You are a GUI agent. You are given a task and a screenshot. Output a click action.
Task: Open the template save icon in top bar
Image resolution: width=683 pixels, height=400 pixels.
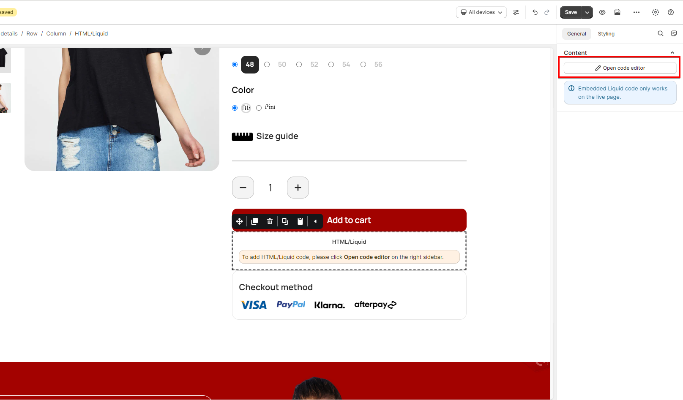[617, 12]
